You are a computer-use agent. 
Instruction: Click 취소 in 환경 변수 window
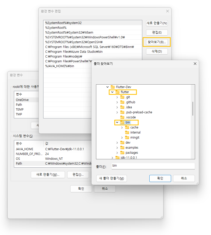105,189
